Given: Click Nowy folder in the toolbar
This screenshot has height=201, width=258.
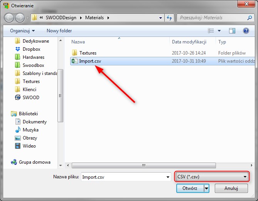Looking at the screenshot, I should pos(59,31).
